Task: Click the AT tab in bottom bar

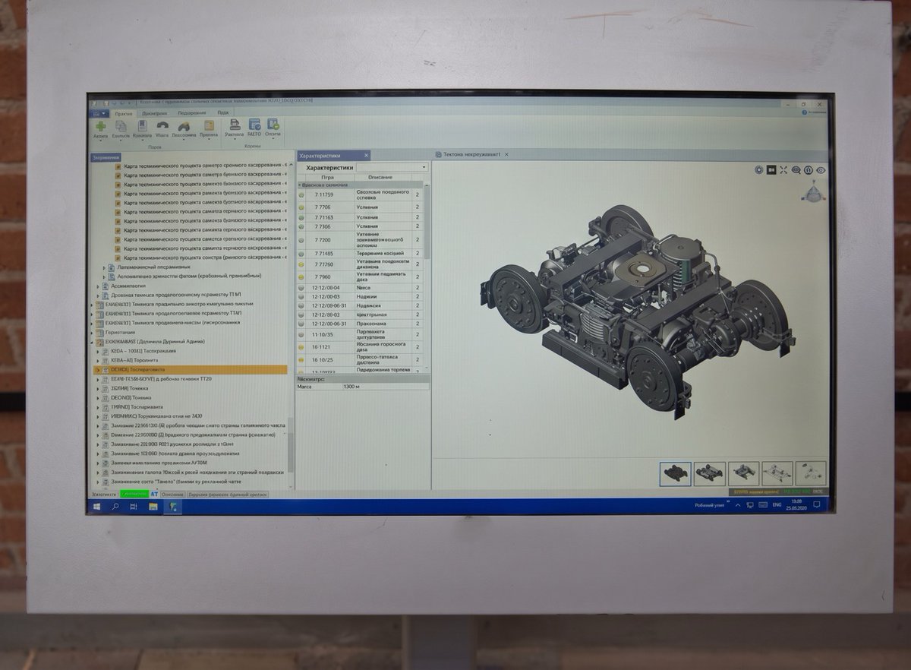Action: pyautogui.click(x=154, y=495)
